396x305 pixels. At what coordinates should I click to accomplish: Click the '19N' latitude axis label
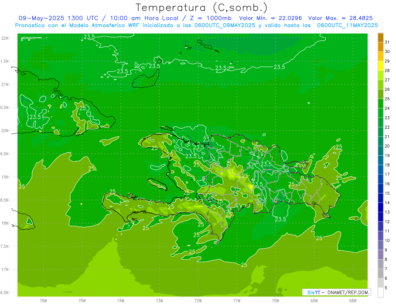tap(5, 177)
